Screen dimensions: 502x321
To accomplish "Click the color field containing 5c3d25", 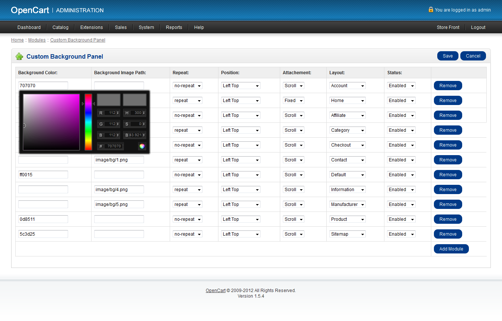I will (x=43, y=234).
